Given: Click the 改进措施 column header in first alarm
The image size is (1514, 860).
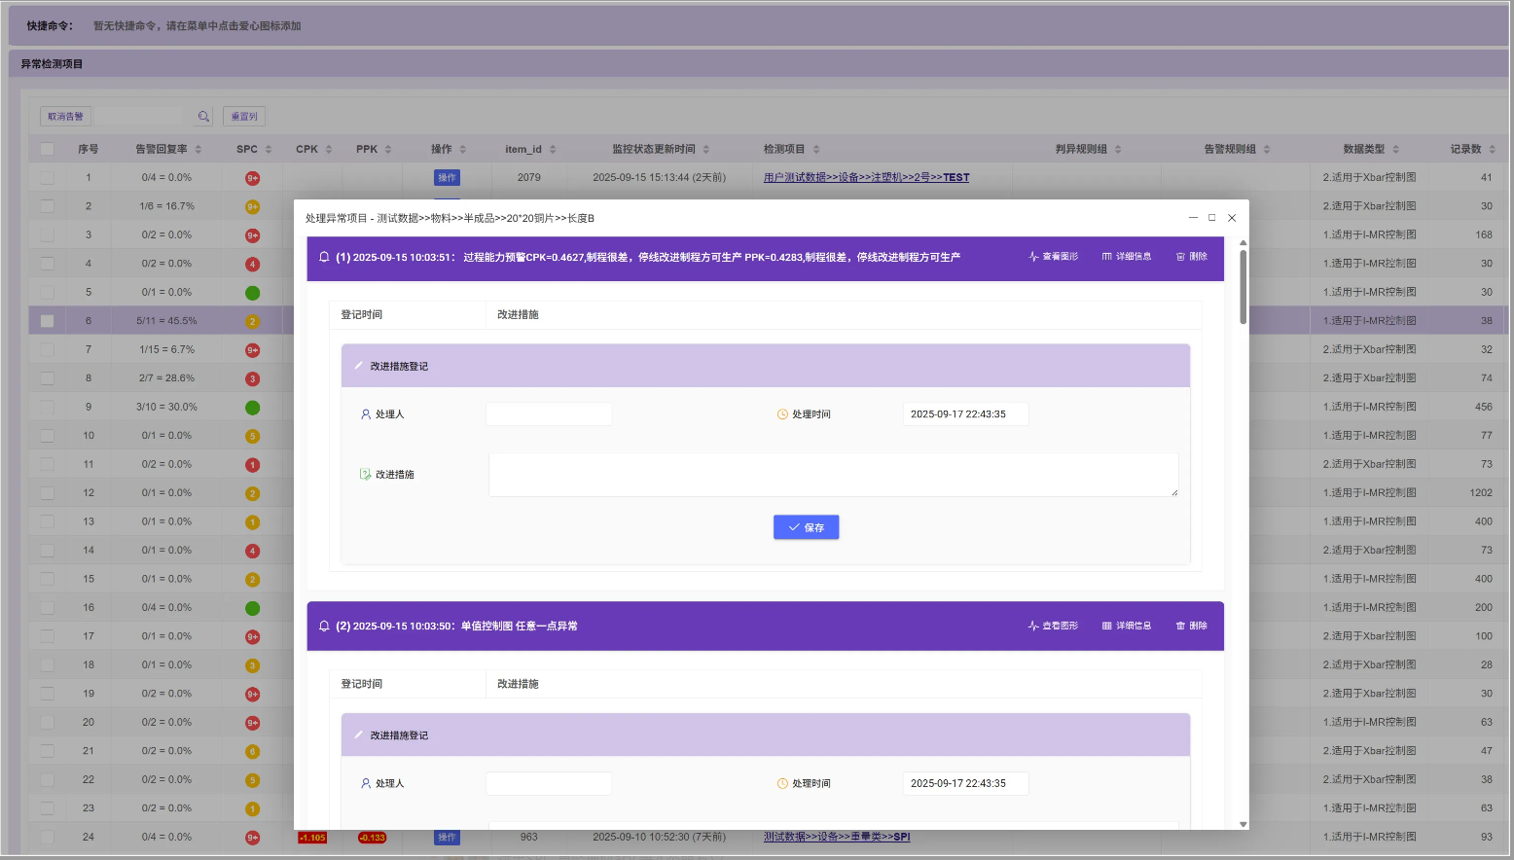Looking at the screenshot, I should pyautogui.click(x=518, y=315).
